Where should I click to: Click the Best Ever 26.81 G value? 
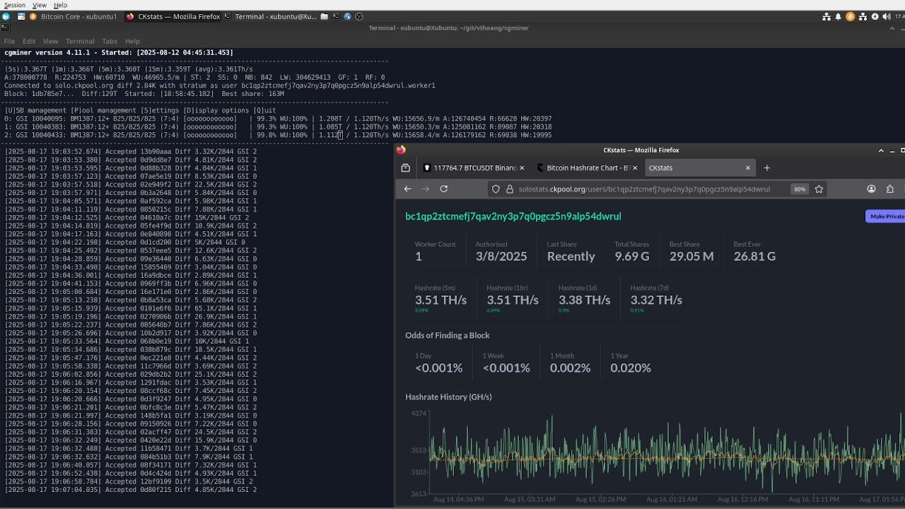click(x=754, y=256)
